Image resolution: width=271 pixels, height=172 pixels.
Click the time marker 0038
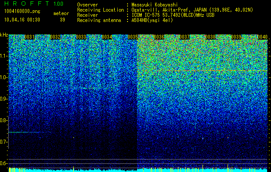(x=211, y=37)
